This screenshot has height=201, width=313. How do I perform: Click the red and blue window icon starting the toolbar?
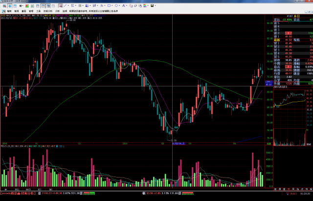coord(4,6)
